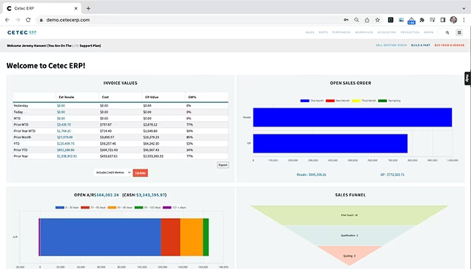Open Resale $995,309.26 link
The height and width of the screenshot is (269, 471).
pos(311,174)
